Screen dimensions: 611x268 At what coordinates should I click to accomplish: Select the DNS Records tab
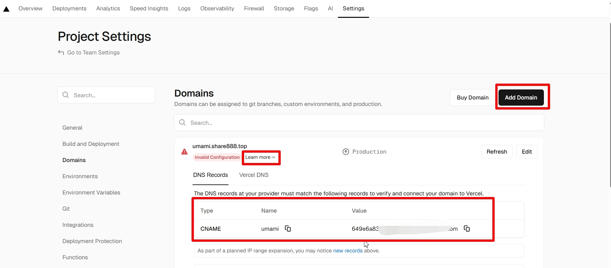coord(210,175)
